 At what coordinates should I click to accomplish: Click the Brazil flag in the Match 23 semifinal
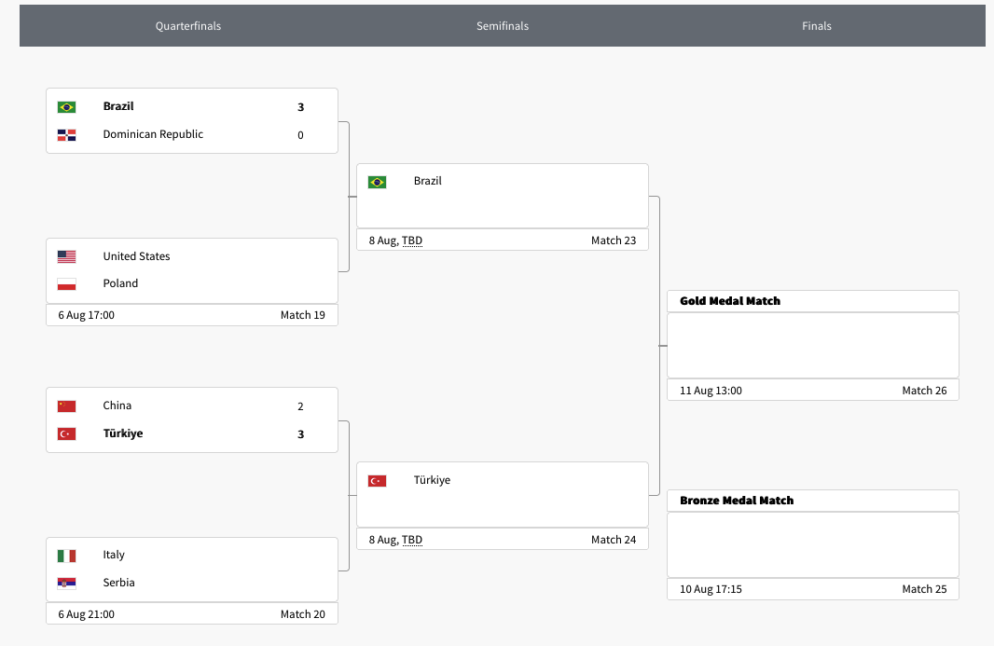pos(377,182)
